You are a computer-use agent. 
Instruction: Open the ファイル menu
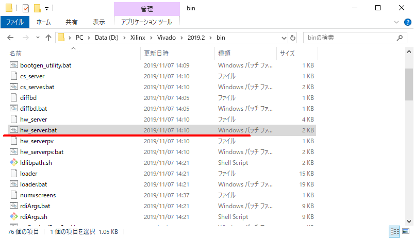(x=15, y=22)
